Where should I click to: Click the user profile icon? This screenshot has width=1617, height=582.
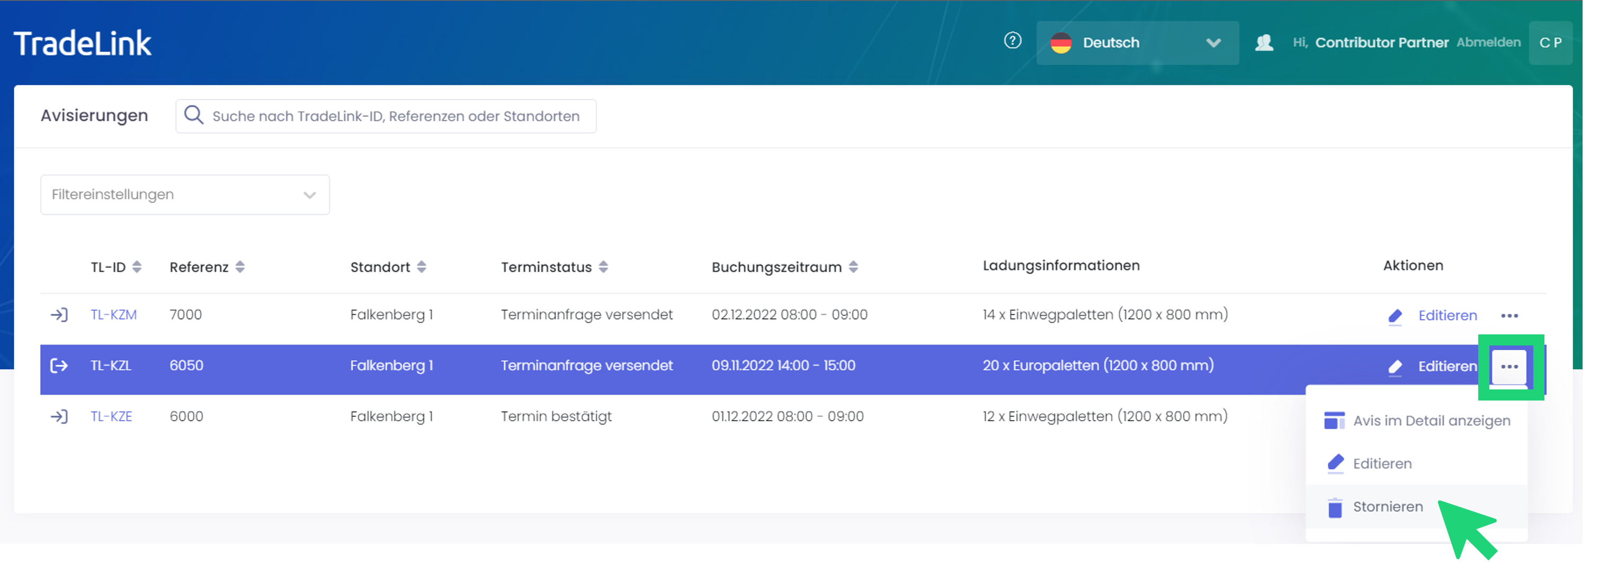click(x=1264, y=43)
